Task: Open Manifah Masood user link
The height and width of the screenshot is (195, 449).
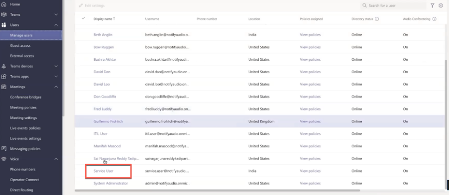Action: [107, 146]
